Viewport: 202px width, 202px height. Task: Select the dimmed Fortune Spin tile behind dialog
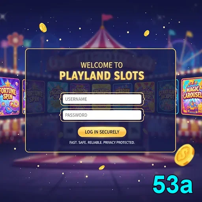point(35,97)
